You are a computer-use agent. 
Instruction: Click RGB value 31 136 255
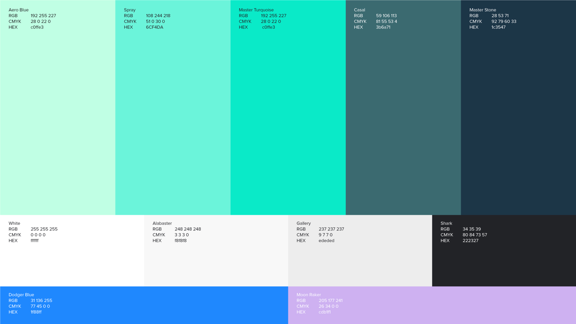tap(41, 300)
